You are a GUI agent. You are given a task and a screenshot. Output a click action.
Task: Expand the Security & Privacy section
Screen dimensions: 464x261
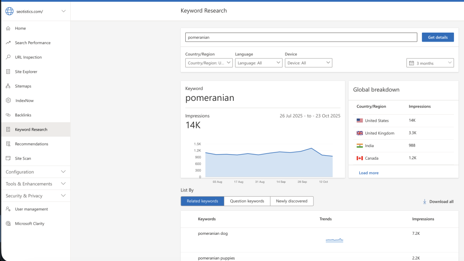coord(35,196)
